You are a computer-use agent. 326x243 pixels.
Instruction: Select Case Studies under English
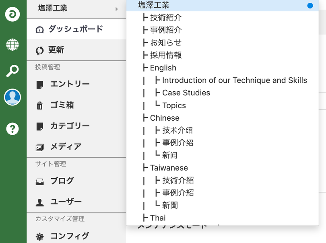(x=186, y=93)
